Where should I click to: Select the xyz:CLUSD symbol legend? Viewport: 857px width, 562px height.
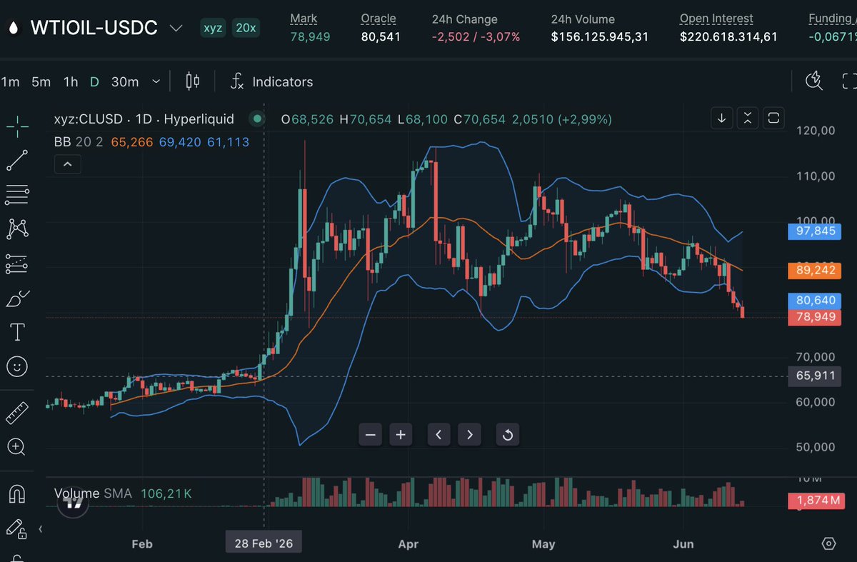click(144, 119)
